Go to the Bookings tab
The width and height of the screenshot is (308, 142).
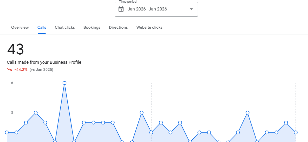[92, 27]
